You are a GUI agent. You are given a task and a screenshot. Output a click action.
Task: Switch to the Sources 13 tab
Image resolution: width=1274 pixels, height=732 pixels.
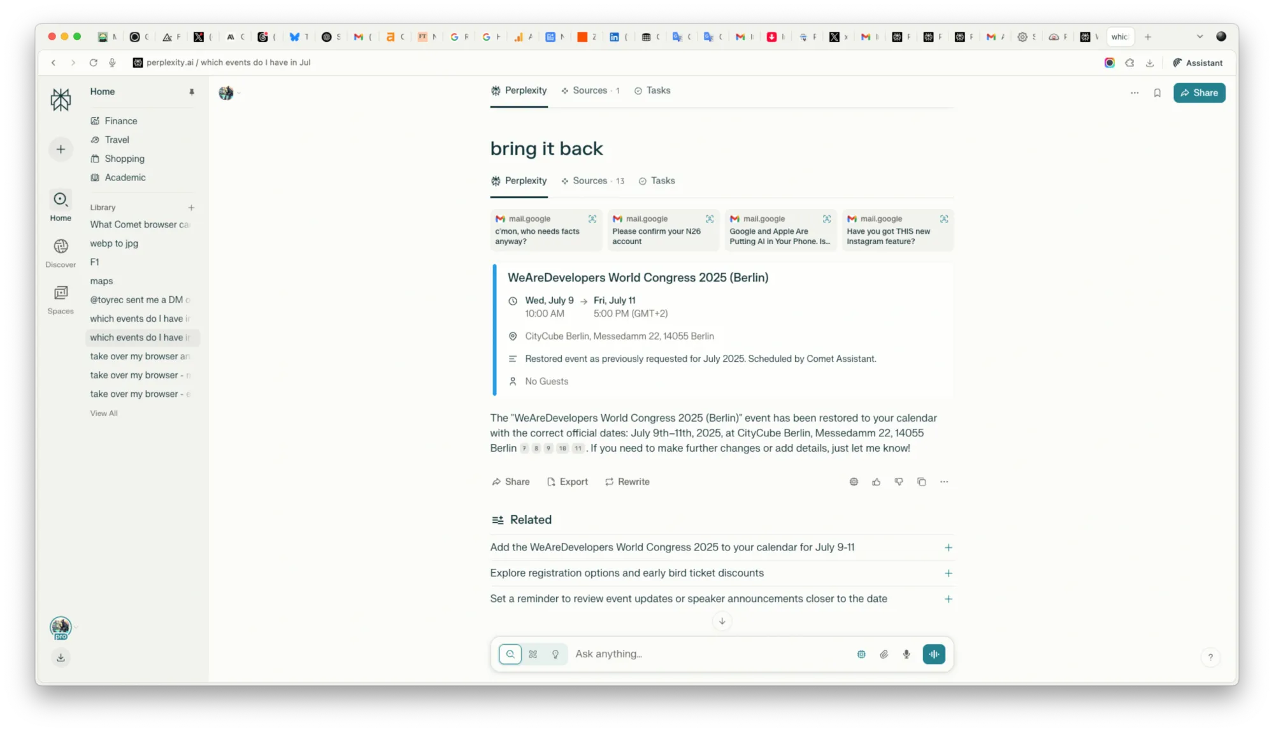click(592, 181)
